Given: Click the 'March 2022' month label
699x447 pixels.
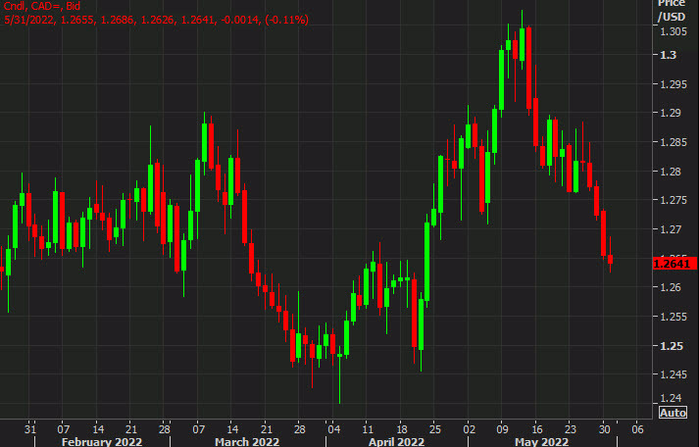Looking at the screenshot, I should click(x=247, y=442).
